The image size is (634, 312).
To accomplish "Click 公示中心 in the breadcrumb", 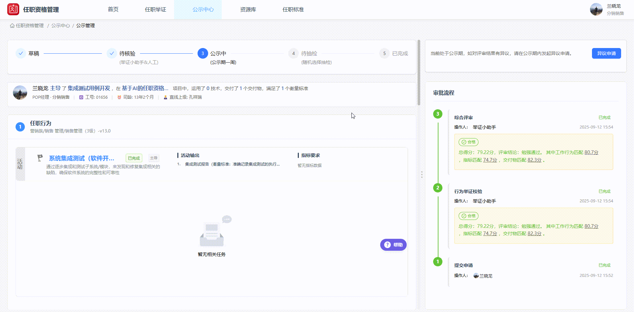I will pos(61,26).
